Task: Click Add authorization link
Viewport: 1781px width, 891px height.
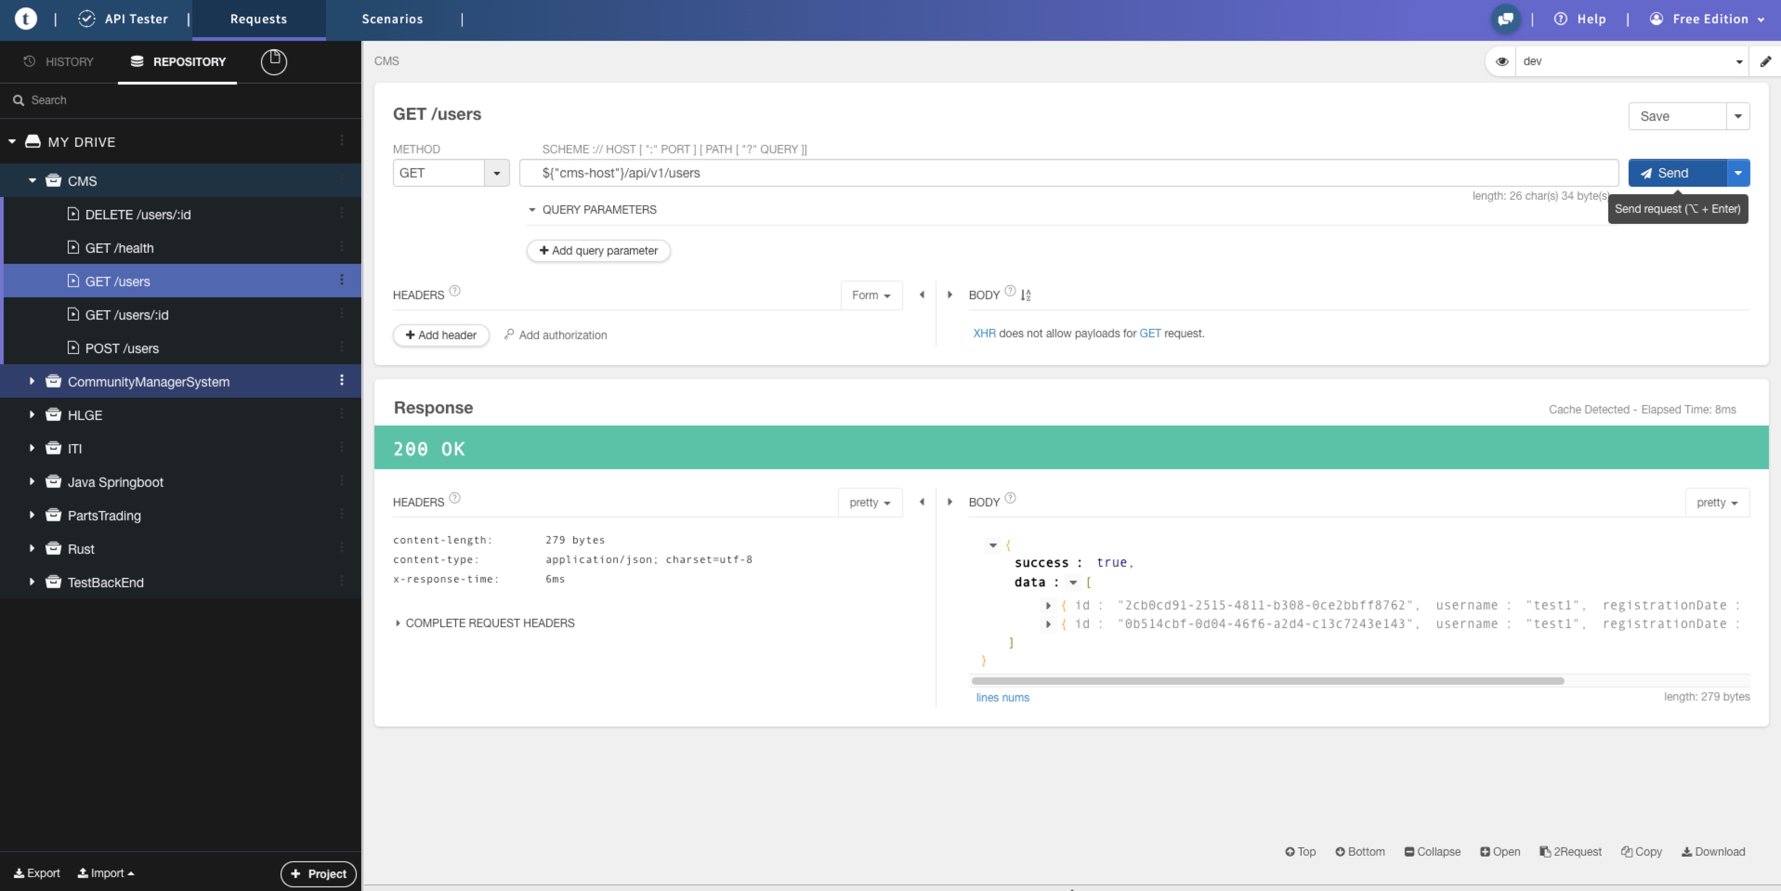Action: pyautogui.click(x=555, y=335)
